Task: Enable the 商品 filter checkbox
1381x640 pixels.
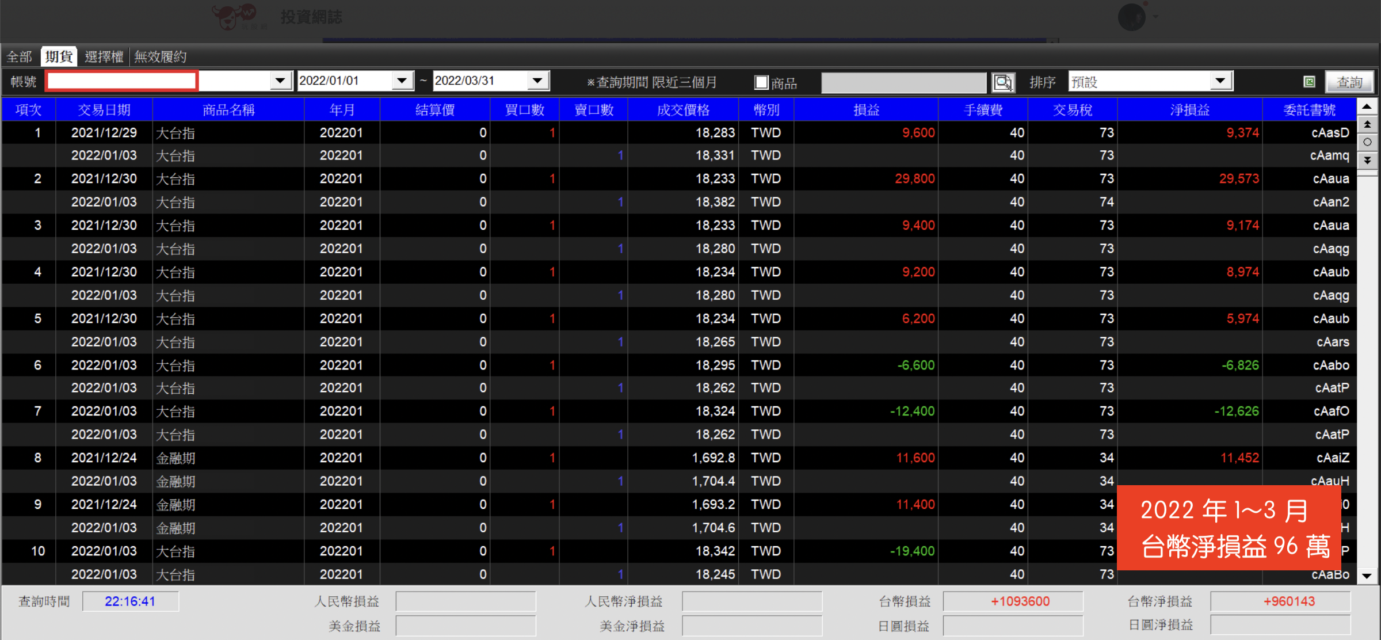Action: coord(761,82)
